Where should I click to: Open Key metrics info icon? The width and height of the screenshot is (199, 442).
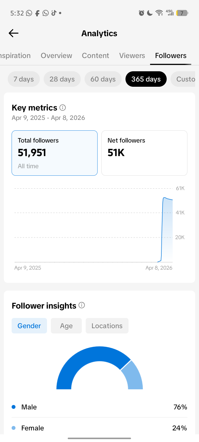[63, 107]
